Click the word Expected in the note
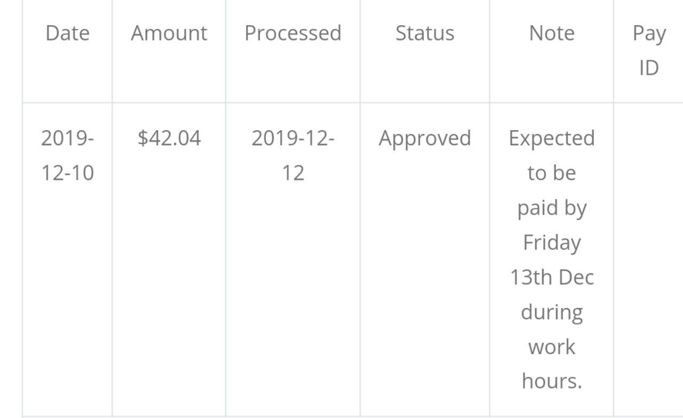 (x=552, y=138)
